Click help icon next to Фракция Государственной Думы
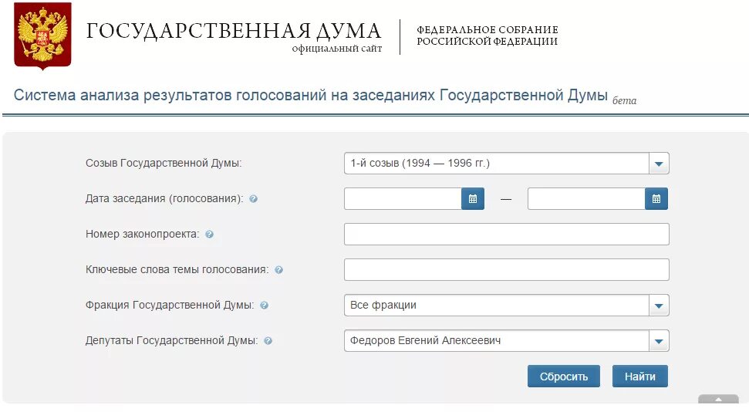The height and width of the screenshot is (412, 749). point(264,306)
